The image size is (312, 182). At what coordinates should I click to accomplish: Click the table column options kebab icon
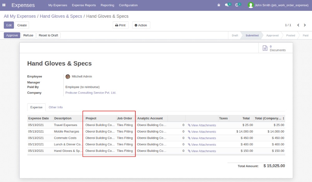(x=283, y=119)
